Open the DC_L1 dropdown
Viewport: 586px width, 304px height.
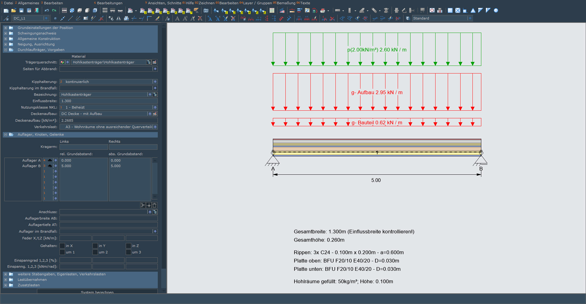point(46,18)
